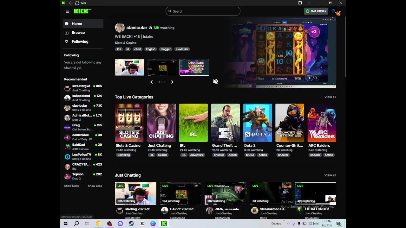406x228 pixels.
Task: Collapse recommended with Show Less
Action: coord(95,186)
